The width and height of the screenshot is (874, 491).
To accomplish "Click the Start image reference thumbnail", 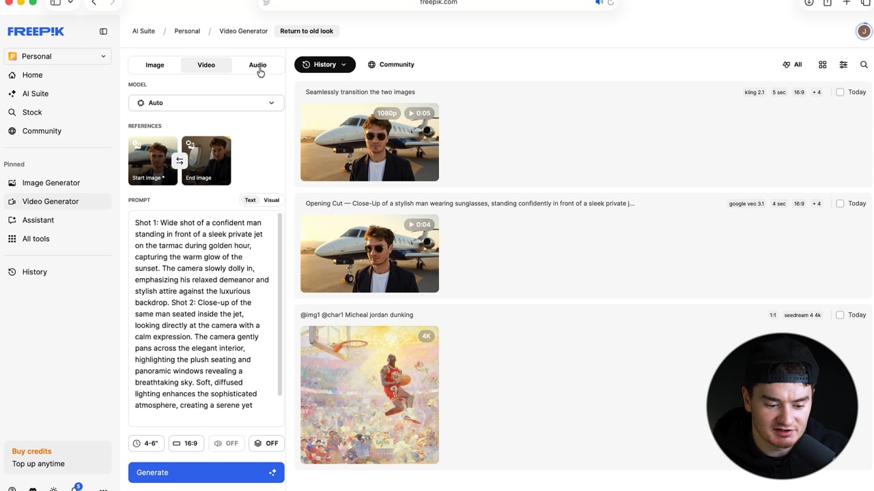I will pyautogui.click(x=153, y=161).
